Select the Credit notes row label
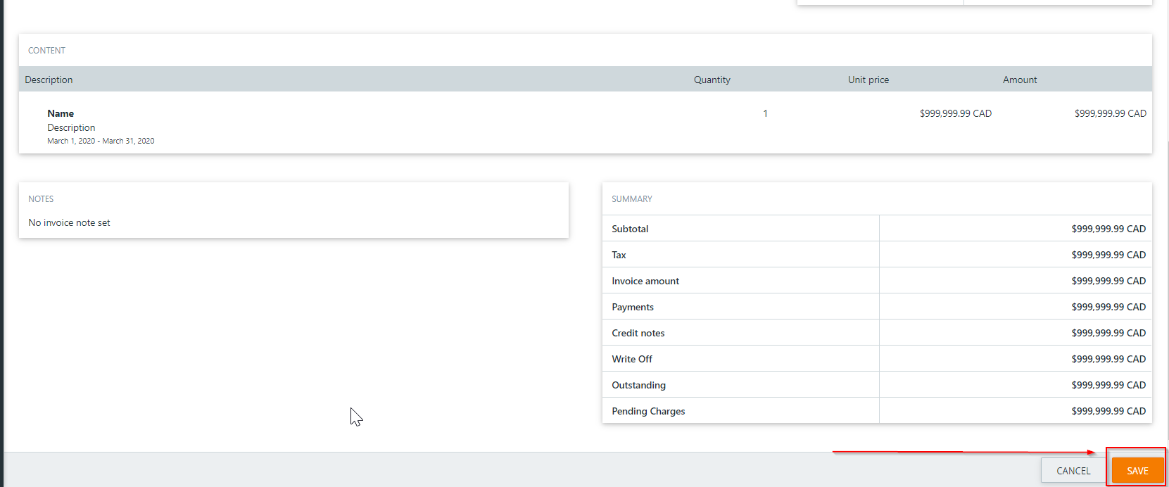Viewport: 1169px width, 487px height. (638, 333)
